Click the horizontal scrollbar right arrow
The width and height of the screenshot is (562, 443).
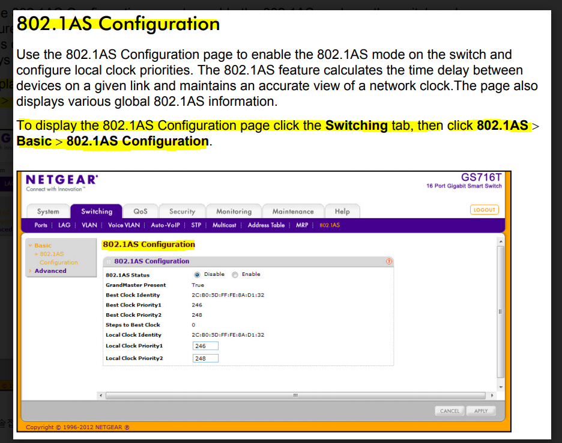(492, 396)
